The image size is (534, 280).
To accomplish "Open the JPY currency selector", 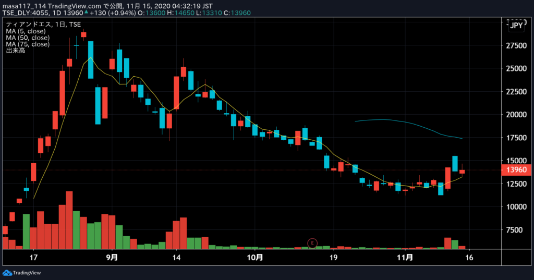I will 516,26.
